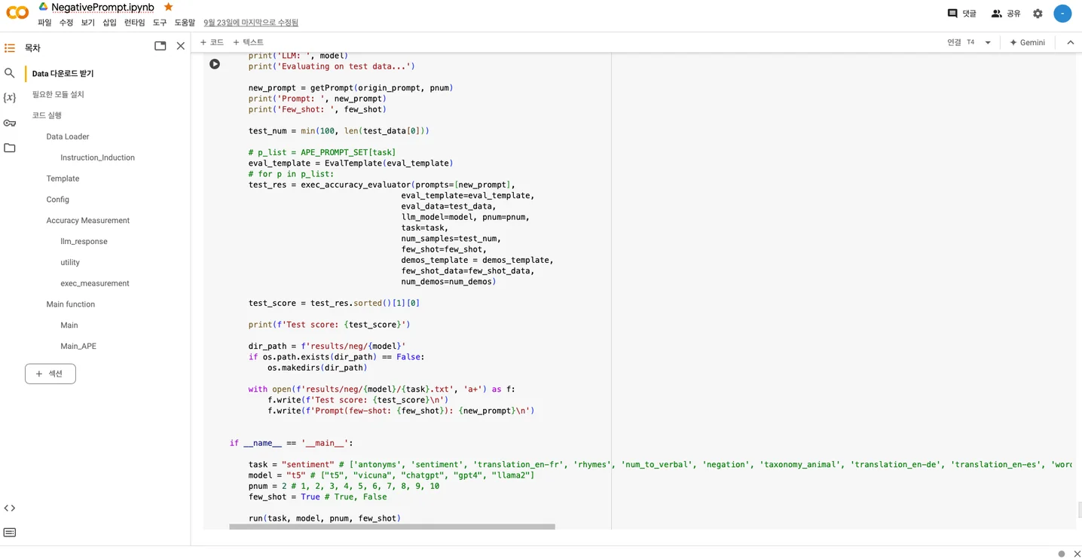This screenshot has width=1082, height=559.
Task: Open the terminal icon at bottom left
Action: click(10, 533)
